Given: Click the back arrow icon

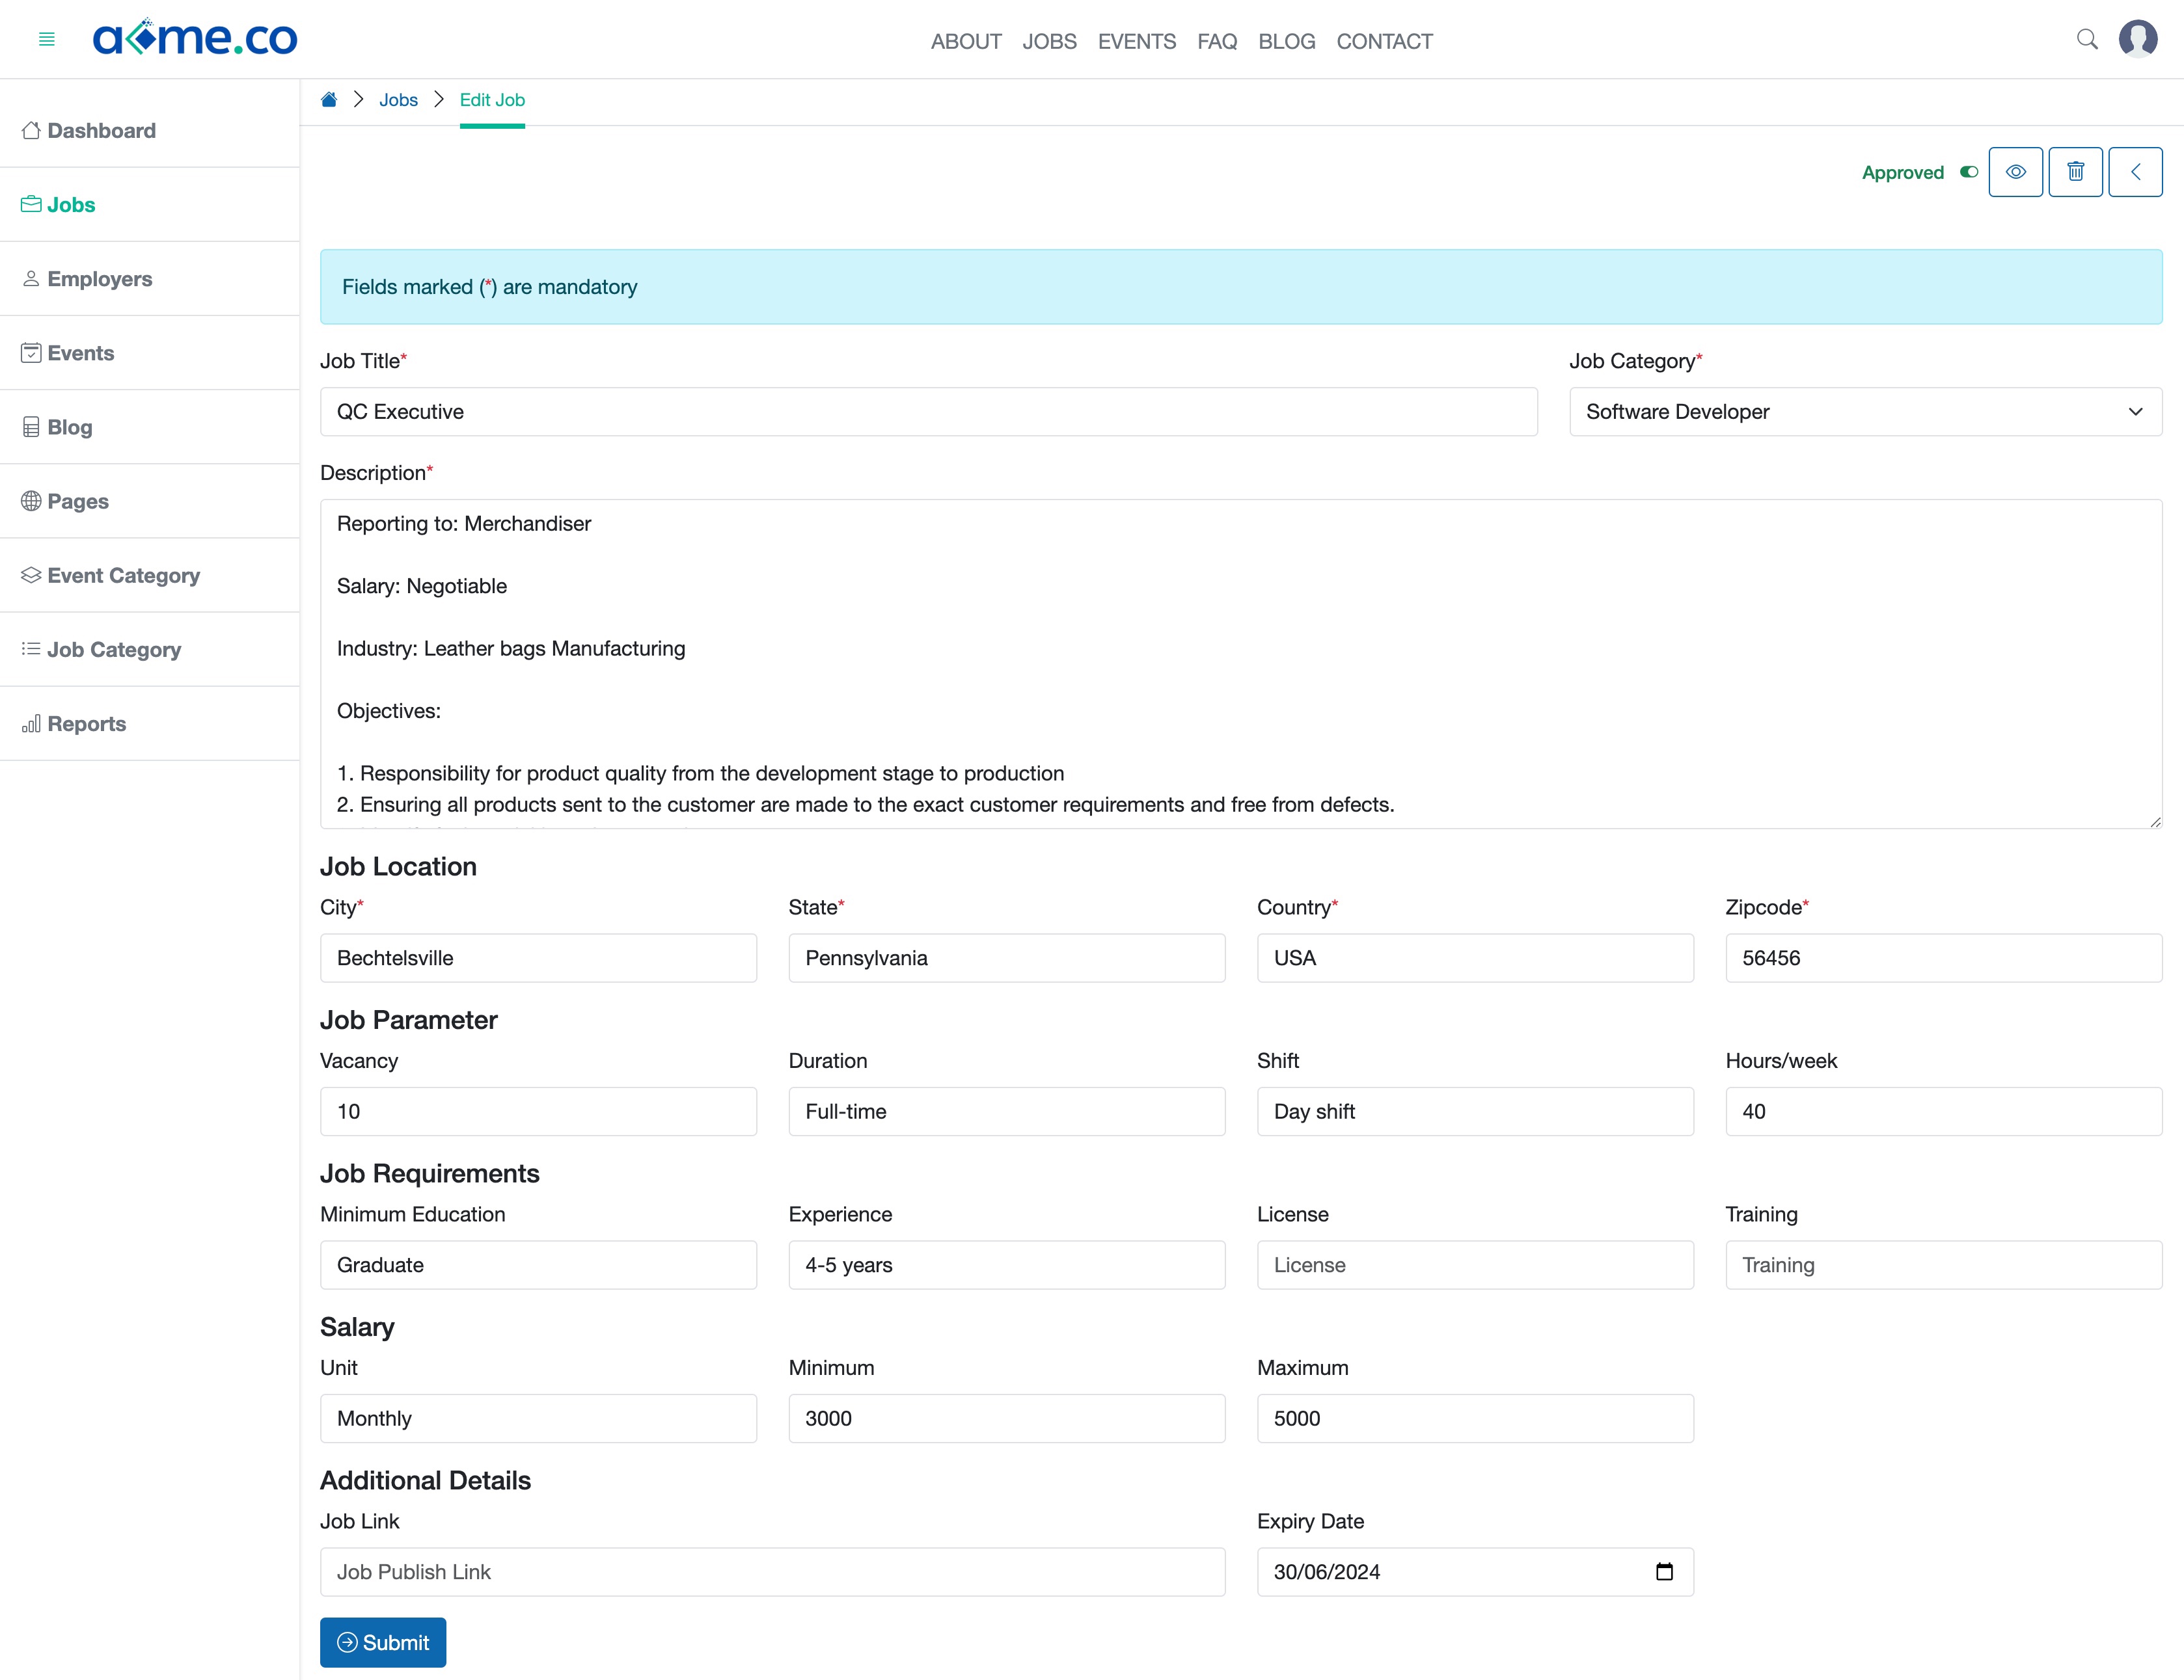Looking at the screenshot, I should coord(2136,171).
